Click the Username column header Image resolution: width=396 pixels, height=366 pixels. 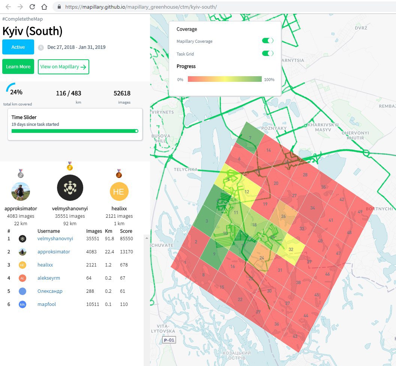tap(49, 231)
